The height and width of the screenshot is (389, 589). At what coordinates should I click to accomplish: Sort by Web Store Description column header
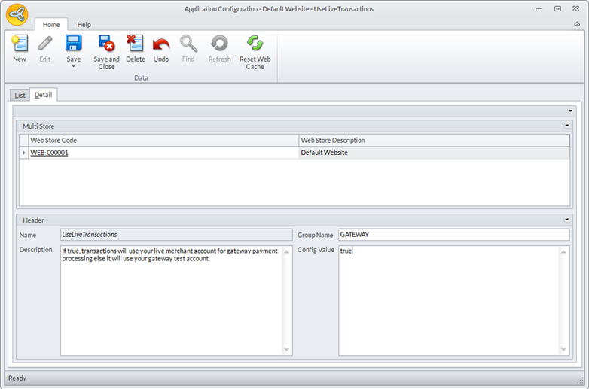click(433, 140)
